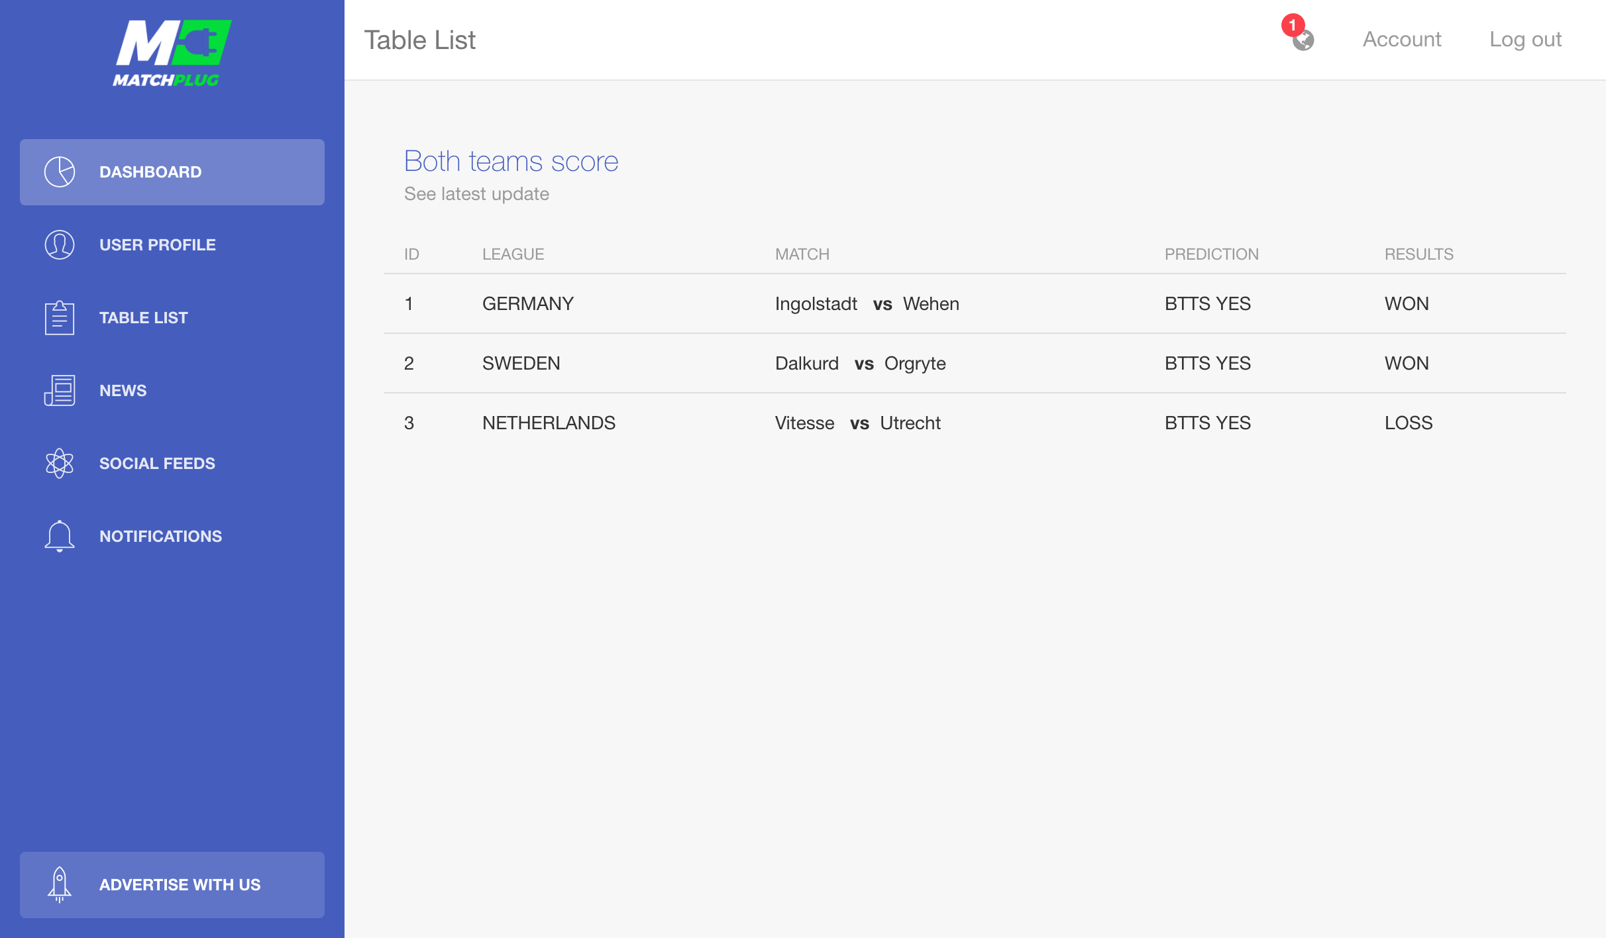Click the Results column header
This screenshot has width=1606, height=938.
1419,254
